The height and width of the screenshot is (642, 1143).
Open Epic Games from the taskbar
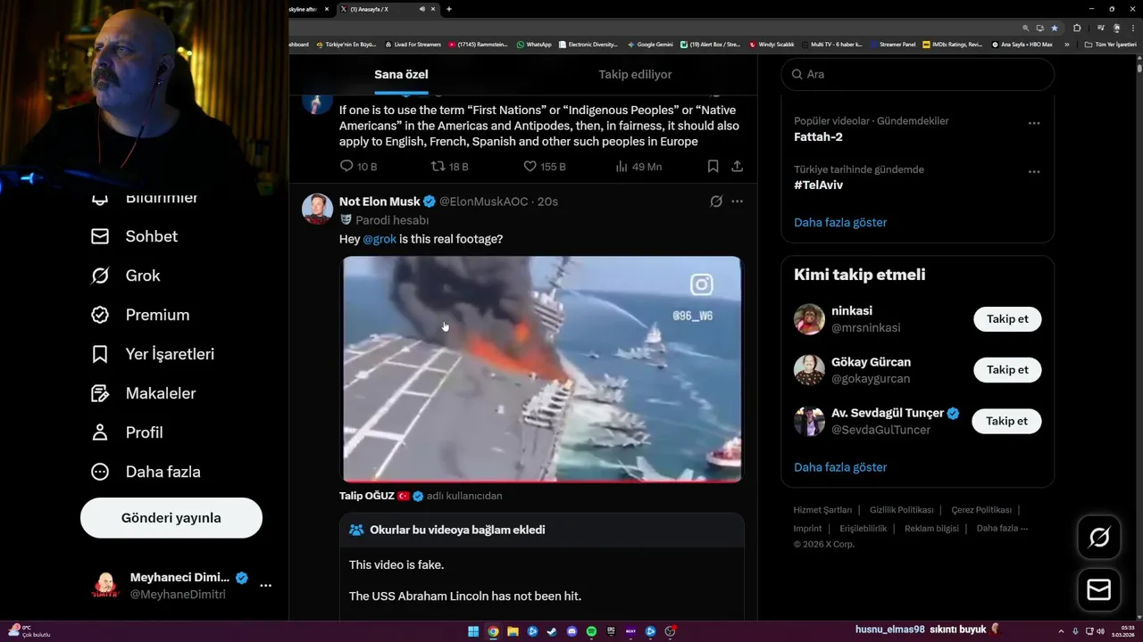click(611, 631)
